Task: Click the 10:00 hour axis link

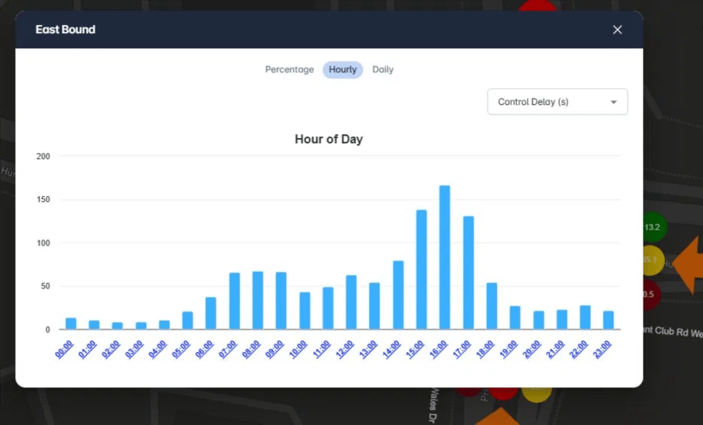Action: point(298,349)
